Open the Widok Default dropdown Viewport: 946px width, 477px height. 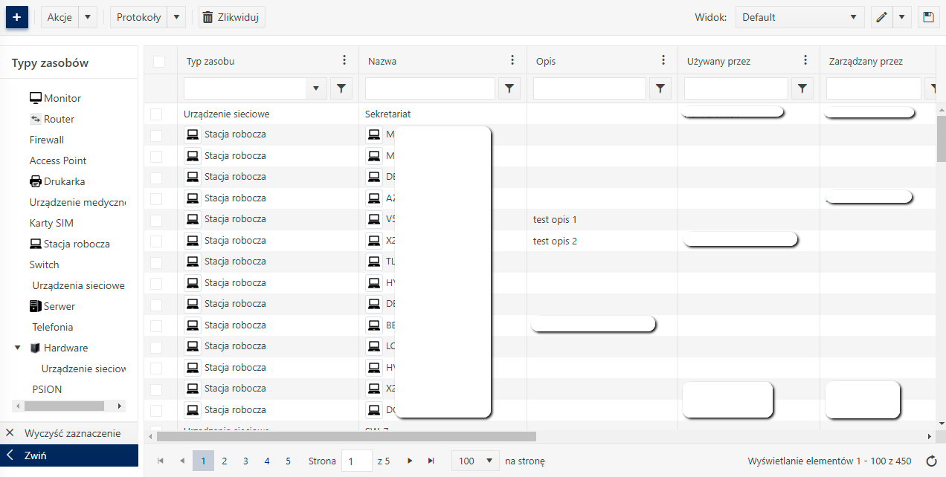pos(799,17)
